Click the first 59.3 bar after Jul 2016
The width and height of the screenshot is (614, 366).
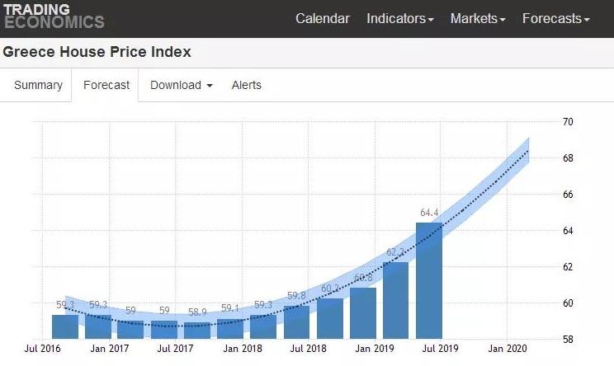pos(65,326)
